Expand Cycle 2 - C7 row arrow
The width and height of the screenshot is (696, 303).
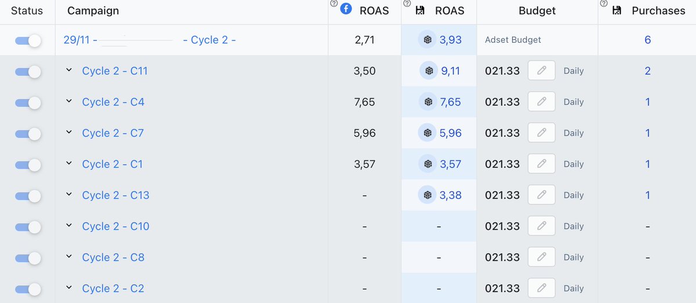tap(68, 132)
